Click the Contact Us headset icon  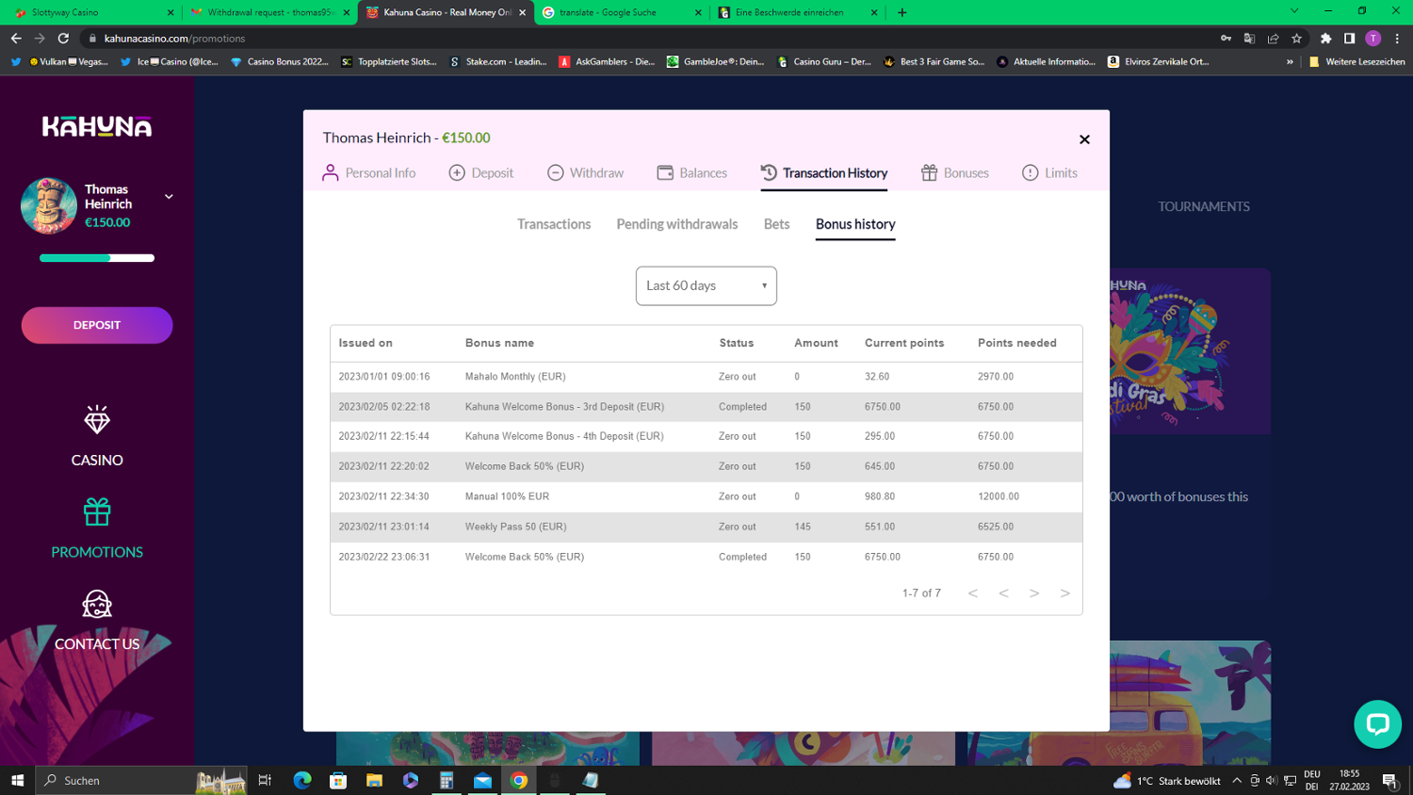tap(97, 604)
